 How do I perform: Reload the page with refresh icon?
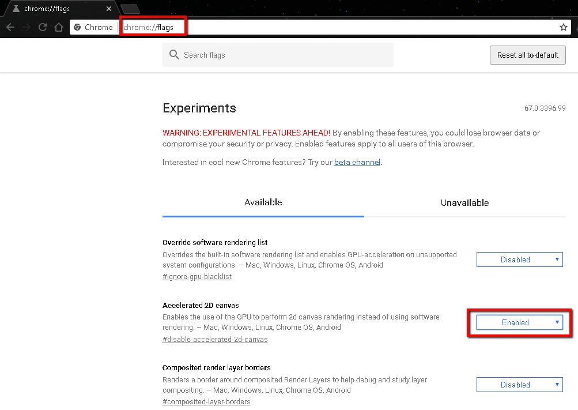(43, 27)
